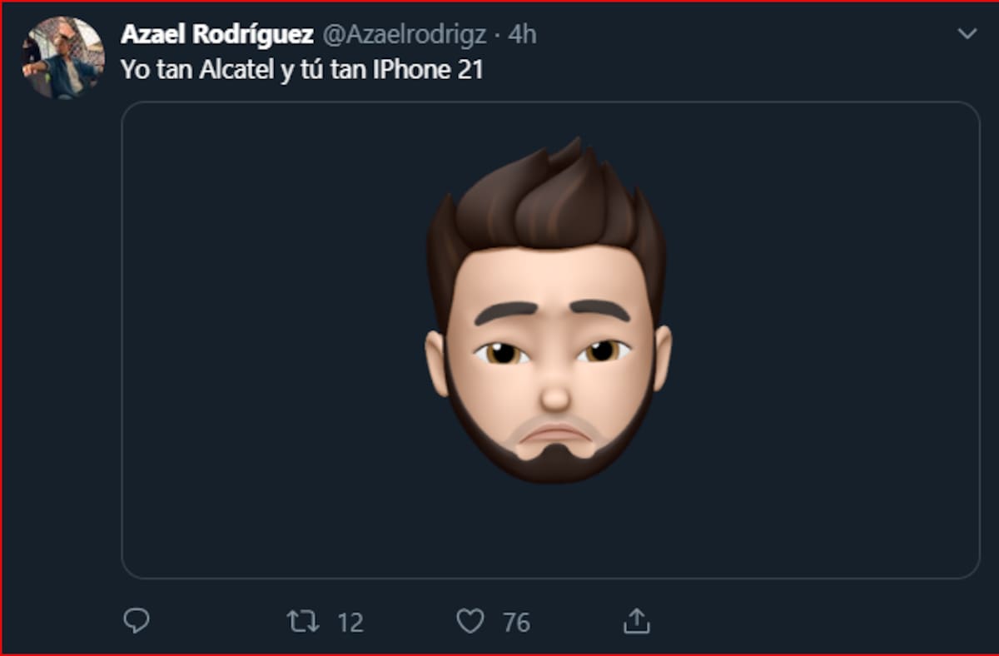The width and height of the screenshot is (999, 656).
Task: Open the attached Memoji image
Action: 550,340
